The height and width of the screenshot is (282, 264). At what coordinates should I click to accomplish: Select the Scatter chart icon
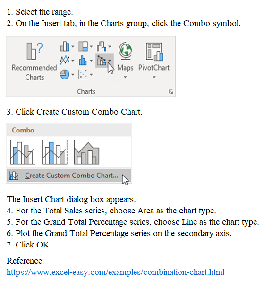click(x=83, y=74)
